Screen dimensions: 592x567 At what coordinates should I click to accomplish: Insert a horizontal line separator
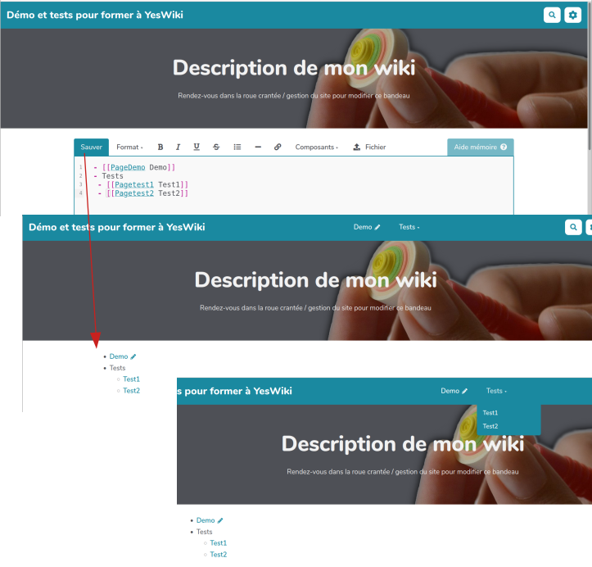pos(258,147)
